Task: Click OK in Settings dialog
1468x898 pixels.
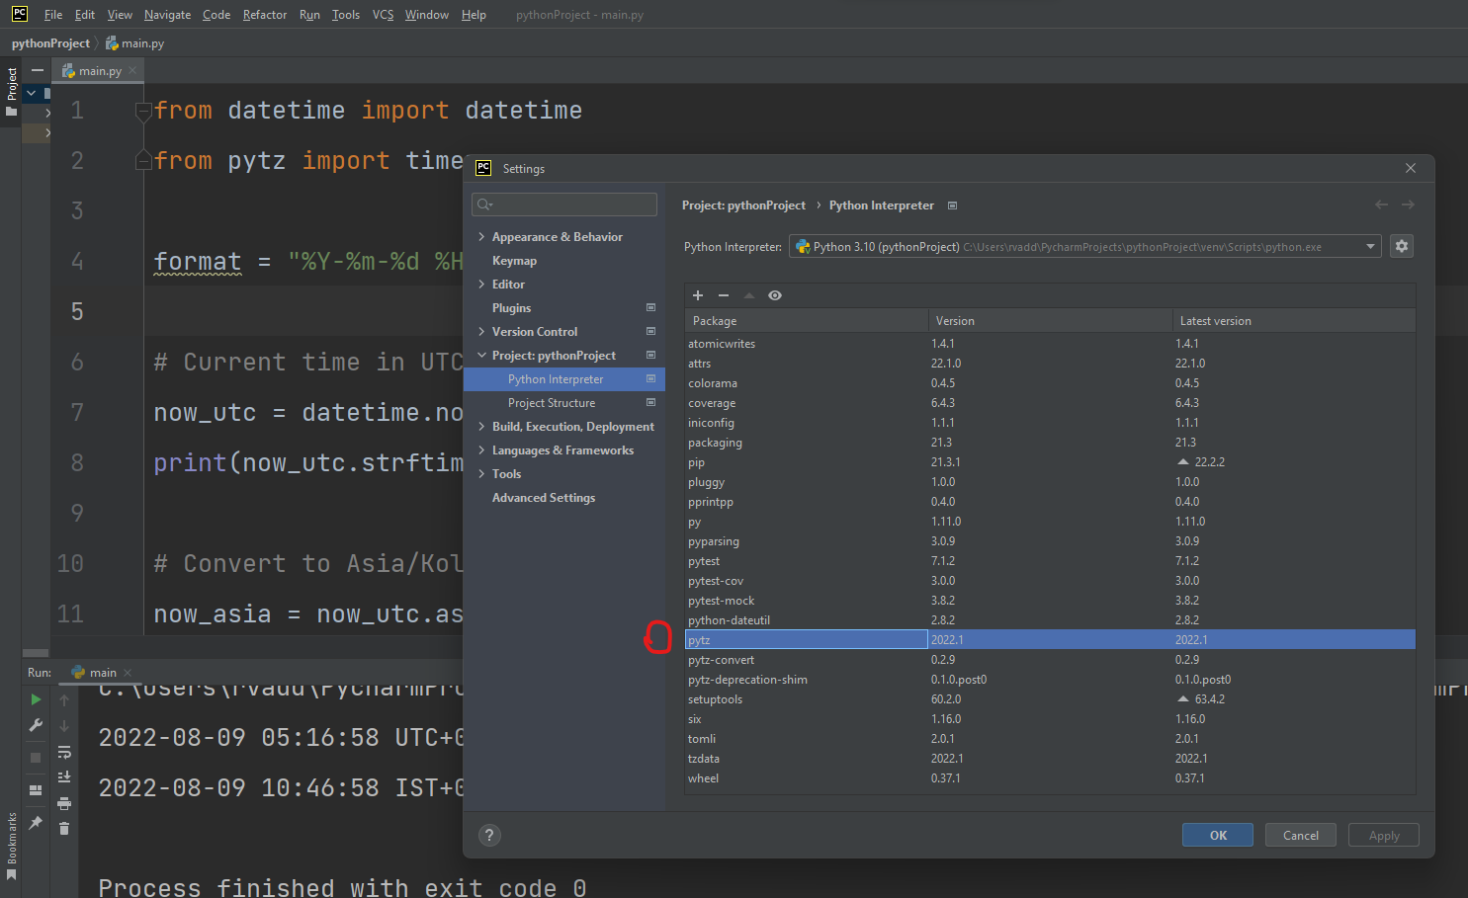Action: point(1218,835)
